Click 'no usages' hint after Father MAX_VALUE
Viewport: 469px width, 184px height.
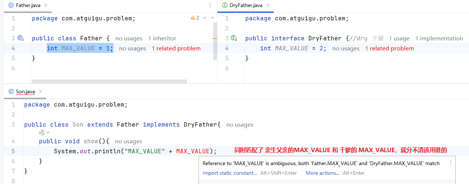132,48
